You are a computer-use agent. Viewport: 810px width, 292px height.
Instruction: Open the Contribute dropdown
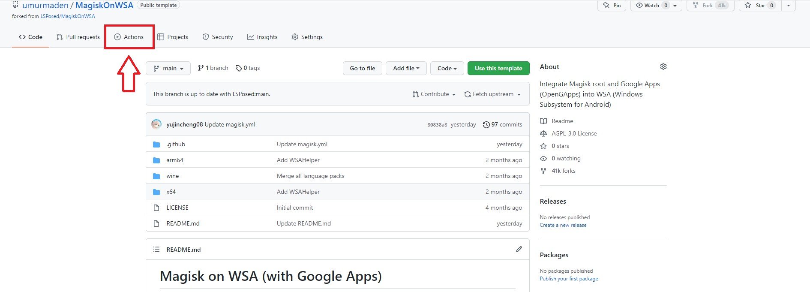point(434,94)
